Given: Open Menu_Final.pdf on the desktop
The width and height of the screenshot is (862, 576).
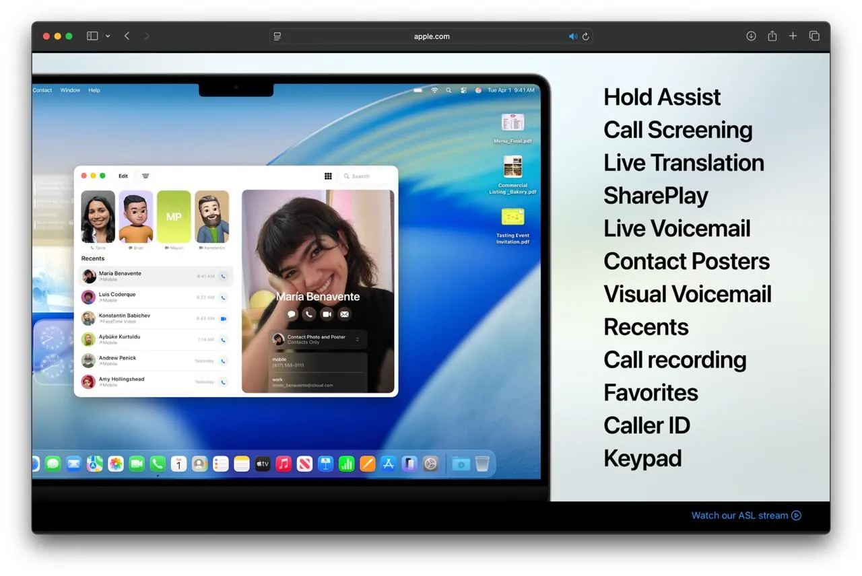Looking at the screenshot, I should (x=512, y=129).
